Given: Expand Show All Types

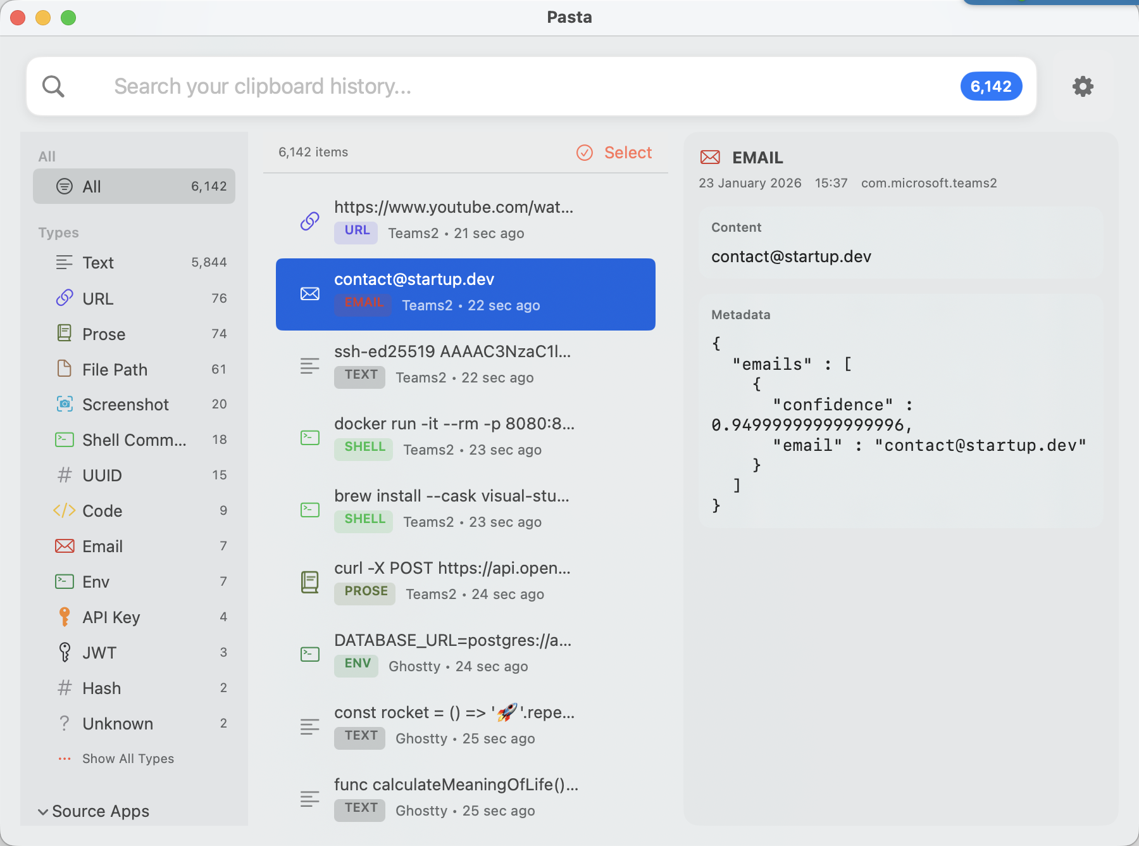Looking at the screenshot, I should [x=128, y=758].
